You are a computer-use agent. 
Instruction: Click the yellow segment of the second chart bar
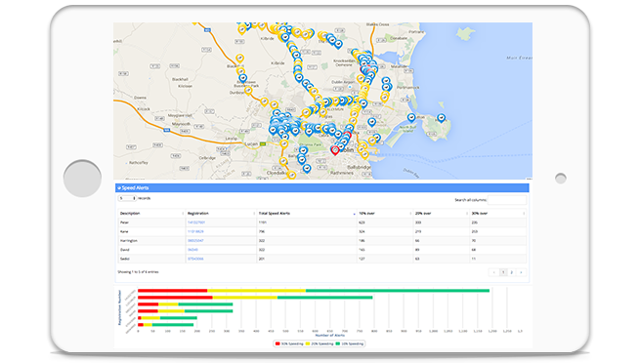[245, 298]
